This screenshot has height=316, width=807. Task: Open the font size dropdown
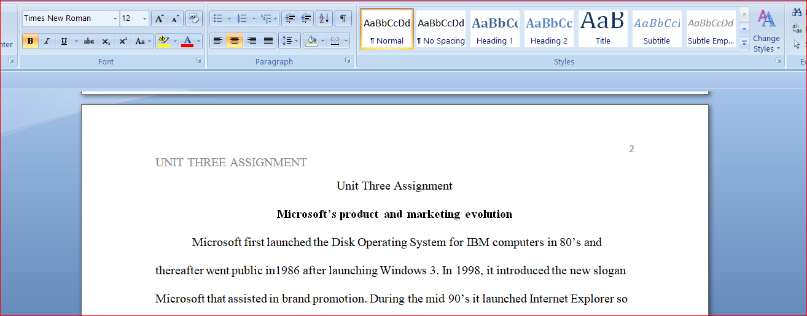click(145, 18)
